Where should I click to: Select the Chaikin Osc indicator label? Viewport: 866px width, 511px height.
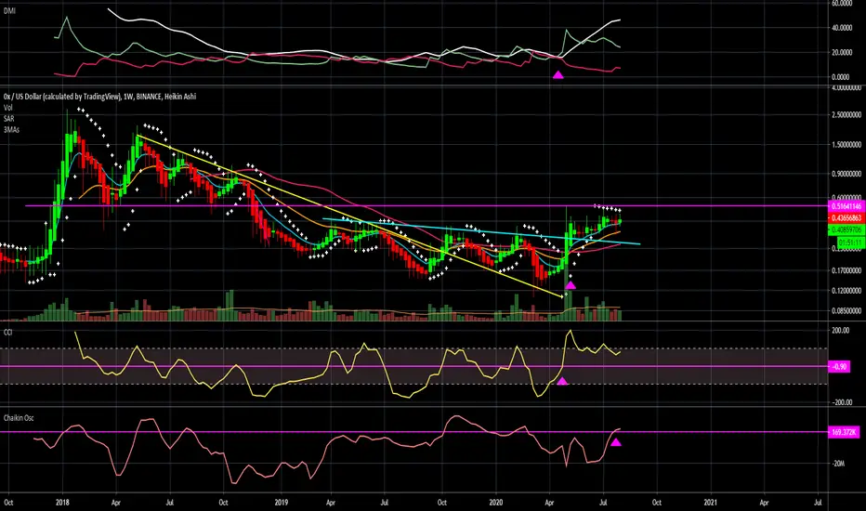(19, 418)
